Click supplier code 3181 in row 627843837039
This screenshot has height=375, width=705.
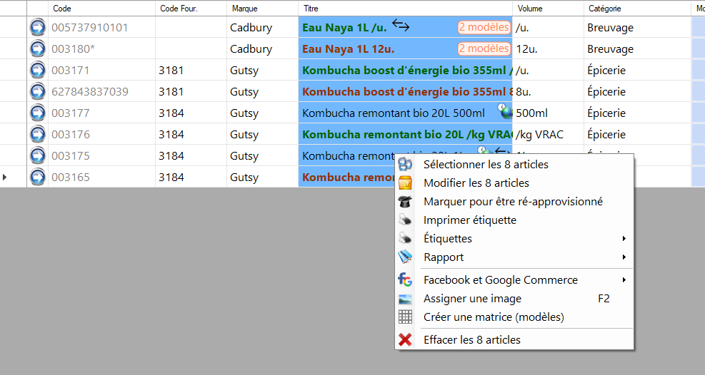[191, 91]
